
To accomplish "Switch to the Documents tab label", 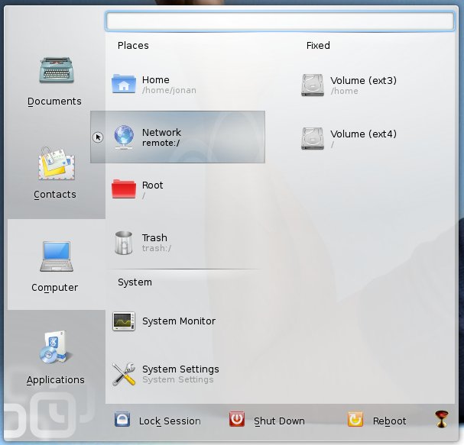I will coord(54,102).
